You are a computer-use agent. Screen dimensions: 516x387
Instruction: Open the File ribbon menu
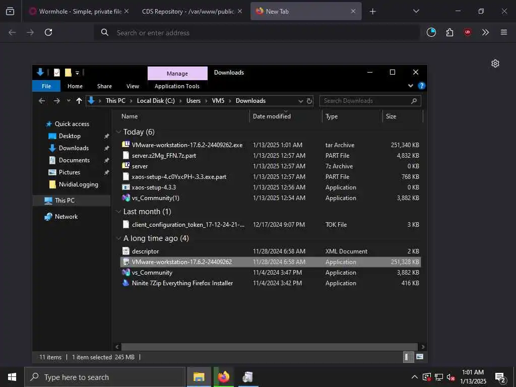[46, 86]
